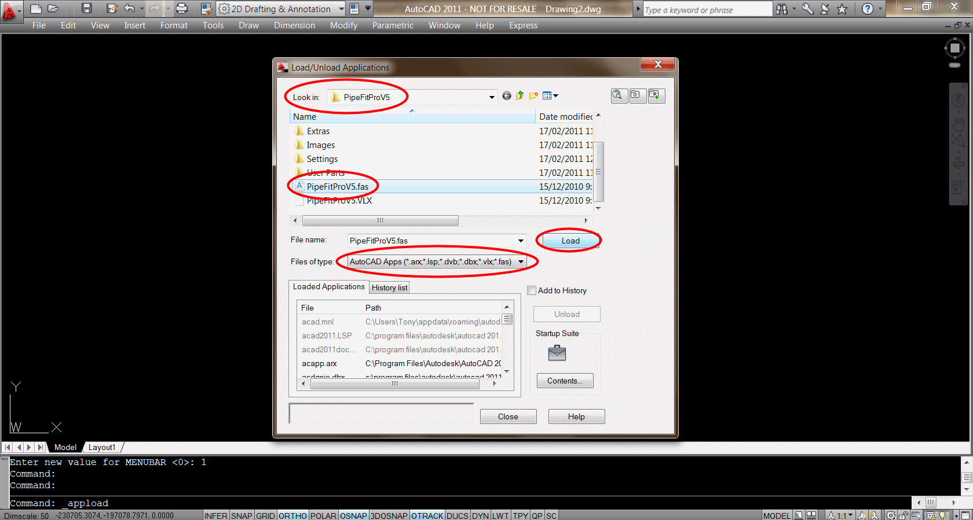Toggle ORTHO mode in status bar

(292, 515)
